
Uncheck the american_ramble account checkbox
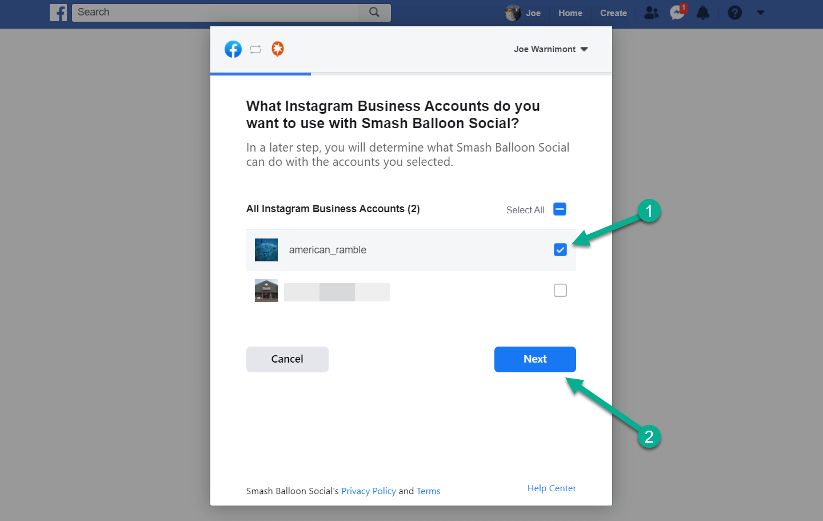(x=560, y=250)
